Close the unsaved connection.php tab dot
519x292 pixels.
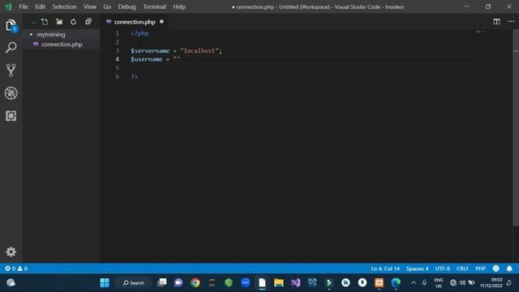(161, 22)
